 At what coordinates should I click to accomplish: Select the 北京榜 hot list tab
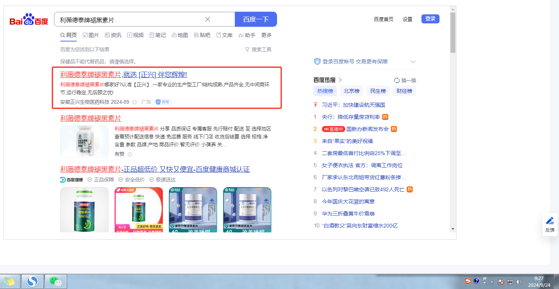[351, 91]
